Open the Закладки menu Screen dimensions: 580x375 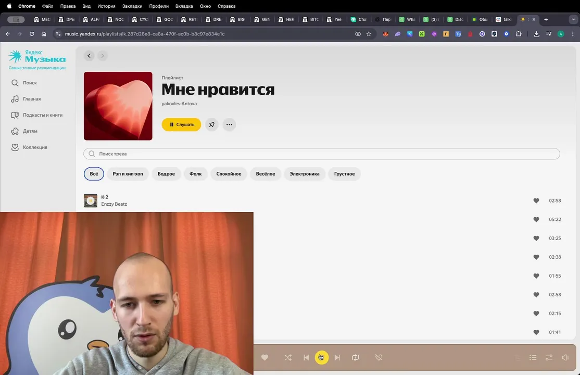(x=132, y=6)
